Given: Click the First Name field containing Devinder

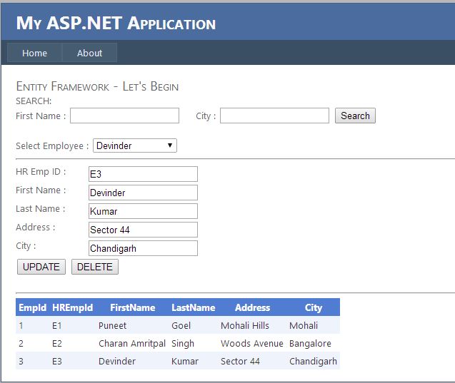Looking at the screenshot, I should 143,193.
